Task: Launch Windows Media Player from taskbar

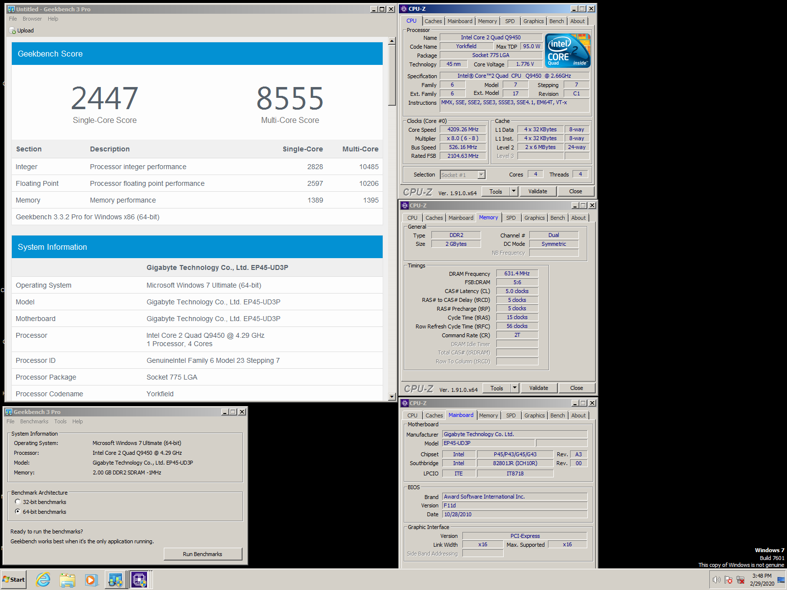Action: pos(91,580)
